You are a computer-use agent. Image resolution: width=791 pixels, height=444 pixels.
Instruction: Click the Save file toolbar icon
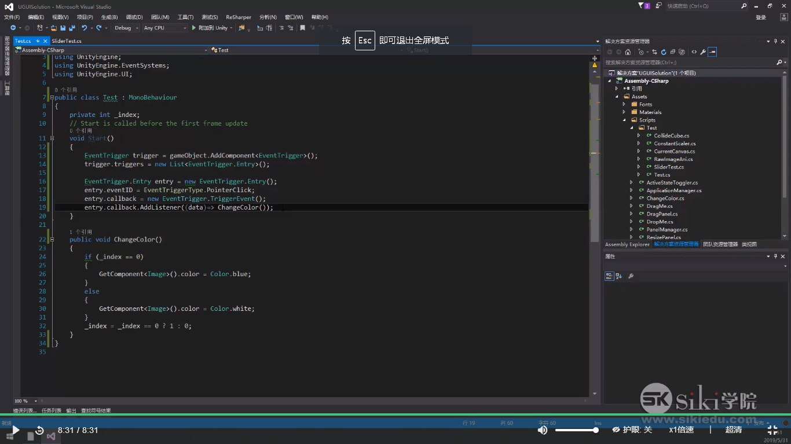tap(63, 28)
